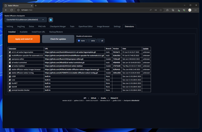The height and width of the screenshot is (132, 202).
Task: Add page to favorites star icon
Action: click(161, 10)
